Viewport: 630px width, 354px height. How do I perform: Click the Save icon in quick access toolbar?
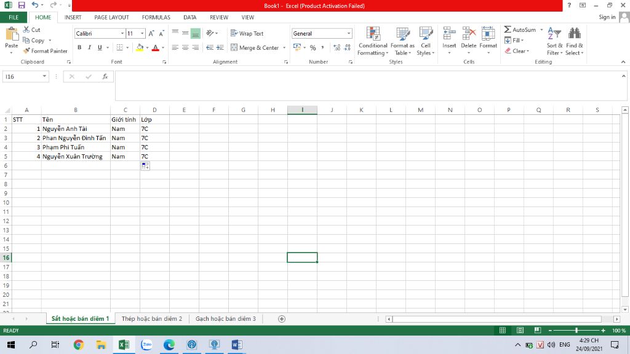pos(22,5)
